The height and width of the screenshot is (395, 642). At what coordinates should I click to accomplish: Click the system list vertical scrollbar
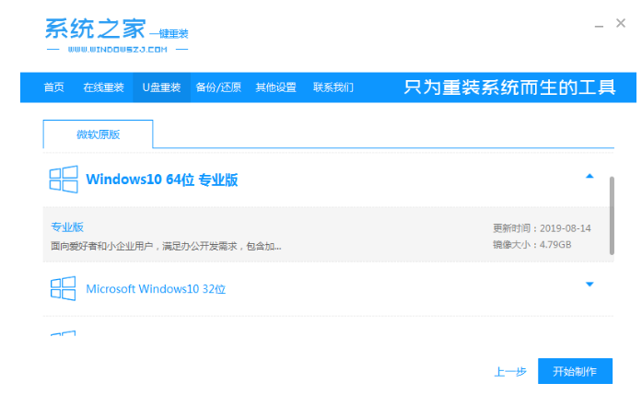pyautogui.click(x=612, y=216)
